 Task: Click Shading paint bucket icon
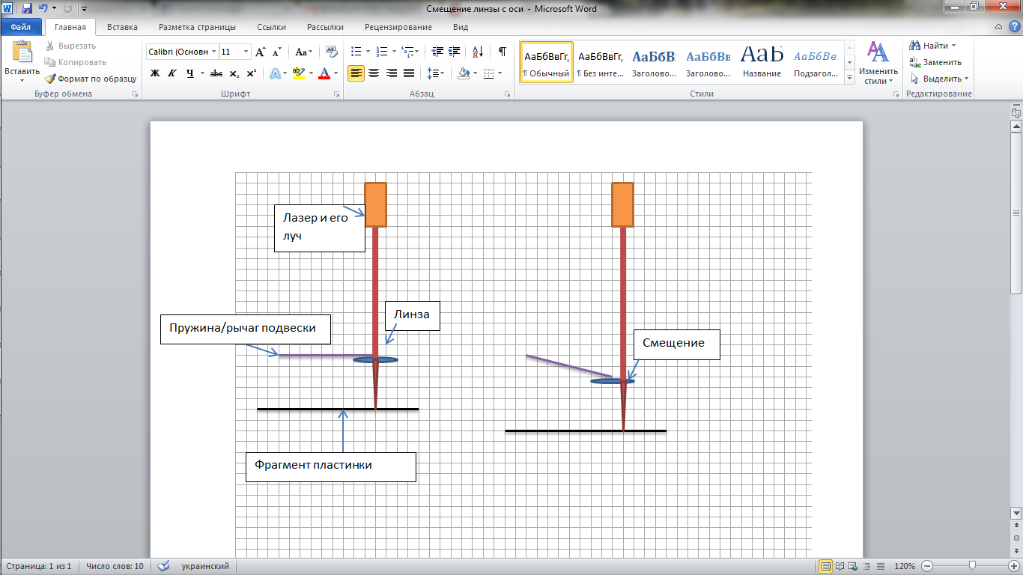tap(464, 73)
